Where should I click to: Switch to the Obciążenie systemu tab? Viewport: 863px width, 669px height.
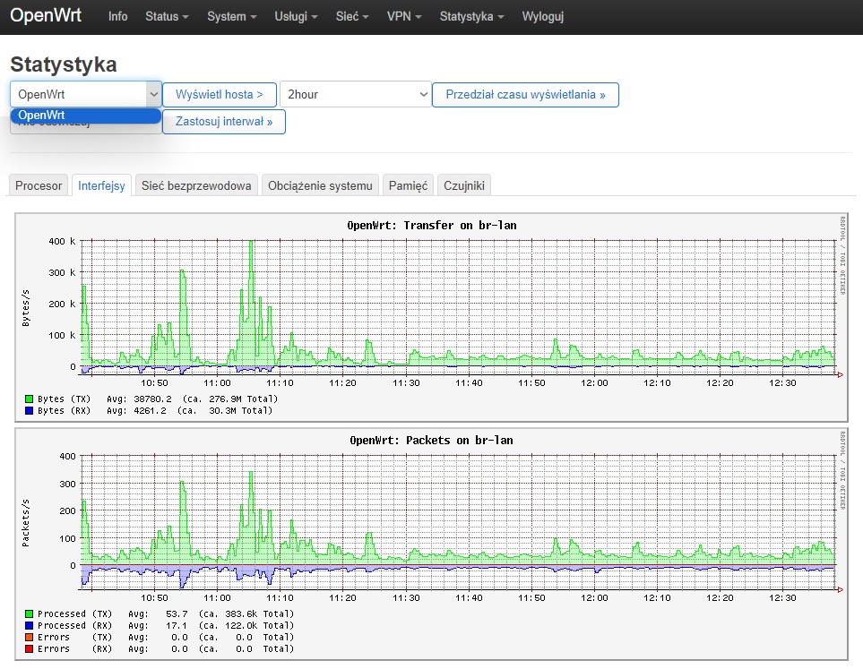pyautogui.click(x=320, y=185)
